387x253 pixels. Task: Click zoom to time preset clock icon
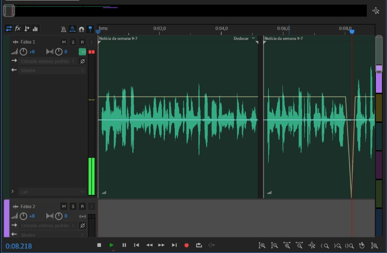click(x=362, y=245)
